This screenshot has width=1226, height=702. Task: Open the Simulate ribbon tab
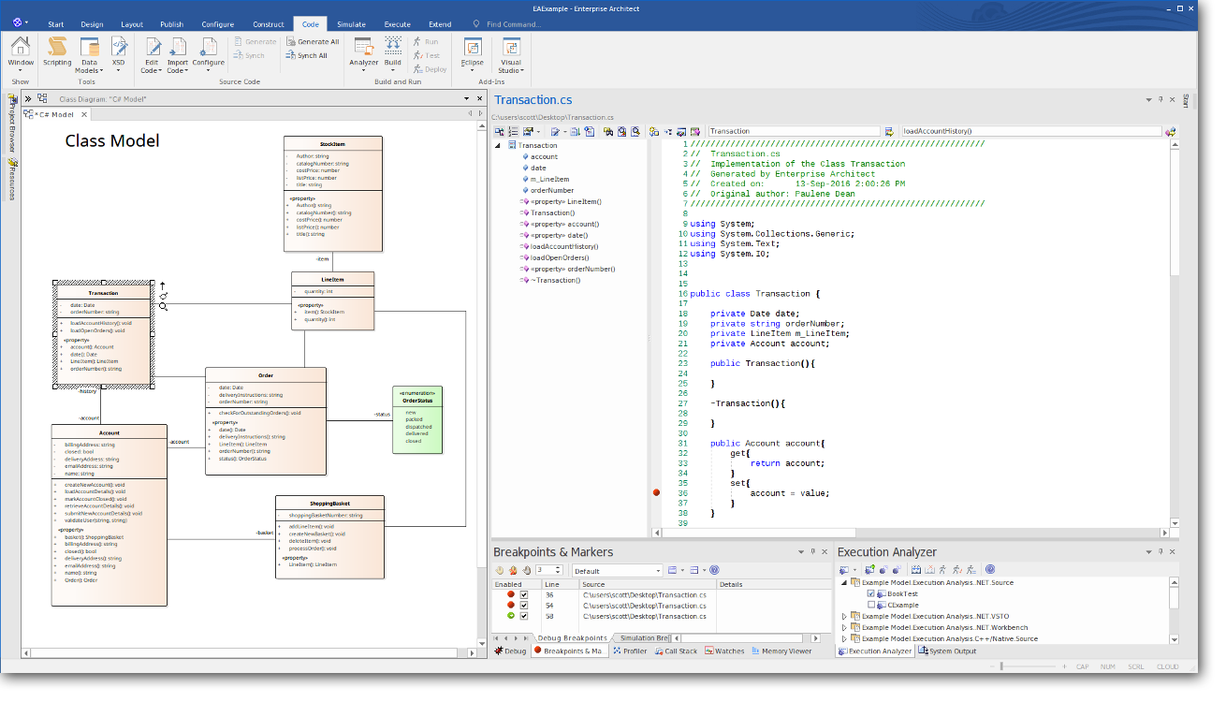pos(352,24)
